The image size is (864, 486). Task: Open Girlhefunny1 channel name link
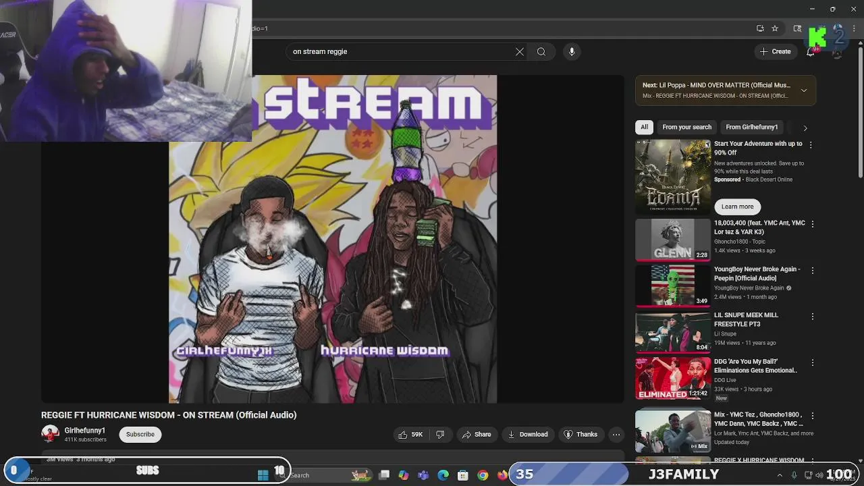[84, 431]
